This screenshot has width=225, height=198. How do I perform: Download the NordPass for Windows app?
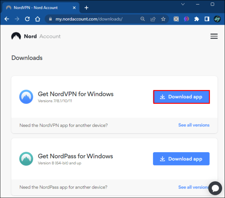pyautogui.click(x=181, y=159)
